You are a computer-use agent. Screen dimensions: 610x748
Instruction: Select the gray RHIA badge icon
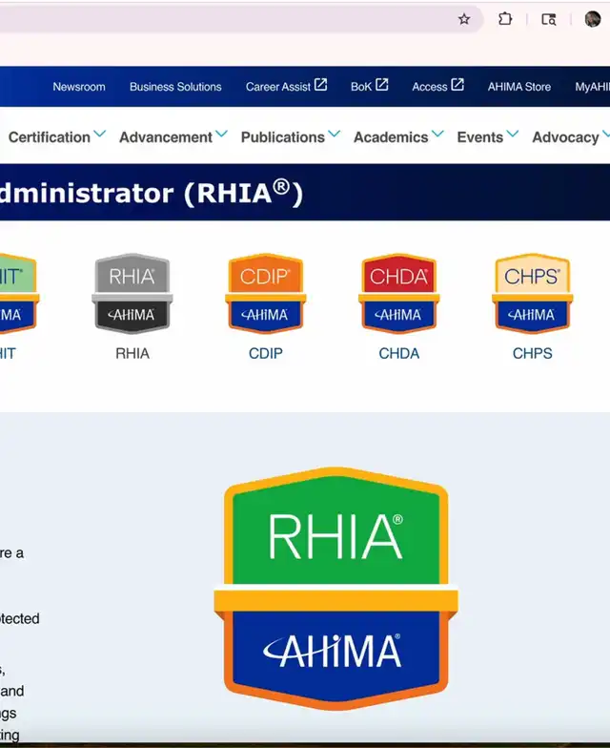(x=132, y=293)
